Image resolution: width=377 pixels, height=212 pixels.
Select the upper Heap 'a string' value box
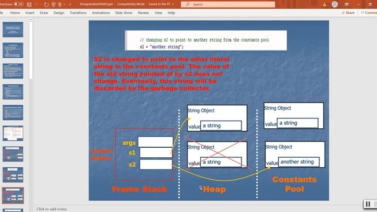tap(221, 125)
